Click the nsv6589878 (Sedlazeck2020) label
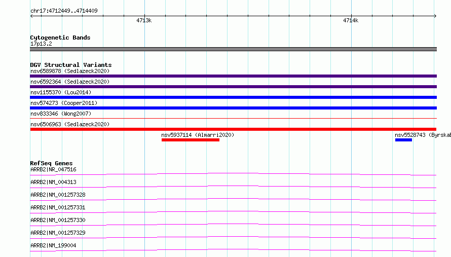The height and width of the screenshot is (257, 451). coord(70,71)
